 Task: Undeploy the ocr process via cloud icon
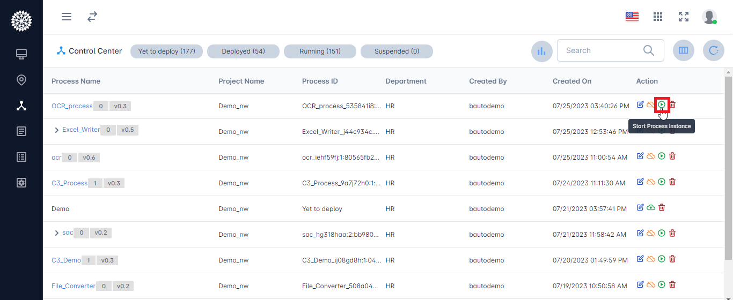(651, 156)
